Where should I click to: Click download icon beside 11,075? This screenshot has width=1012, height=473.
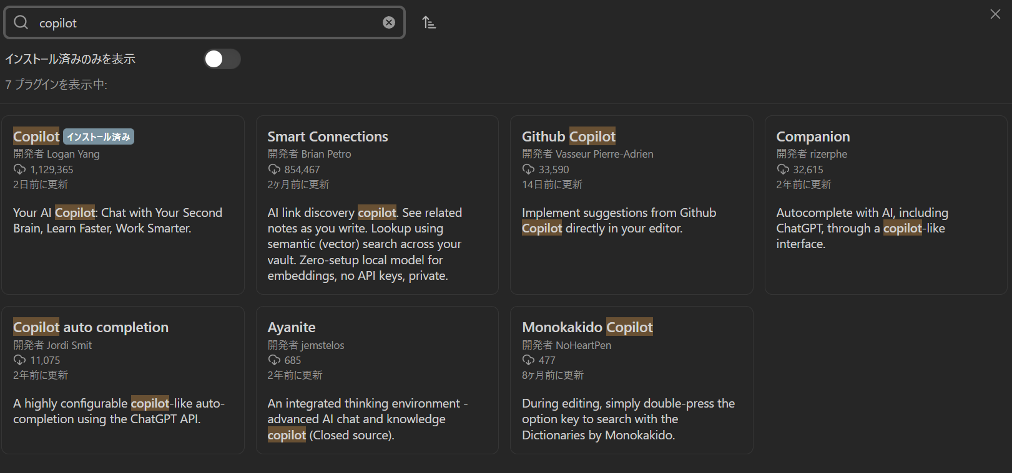[19, 360]
